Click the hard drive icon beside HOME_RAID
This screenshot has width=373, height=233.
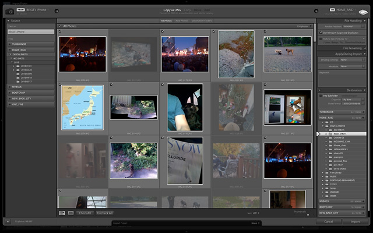click(x=363, y=12)
